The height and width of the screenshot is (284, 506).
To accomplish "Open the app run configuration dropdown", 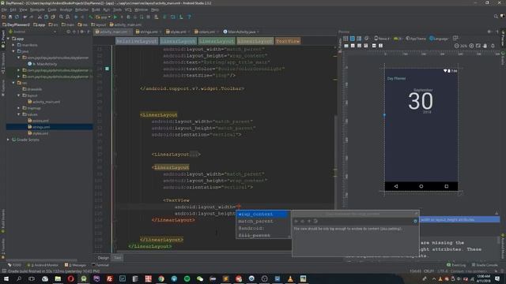I will [x=104, y=17].
